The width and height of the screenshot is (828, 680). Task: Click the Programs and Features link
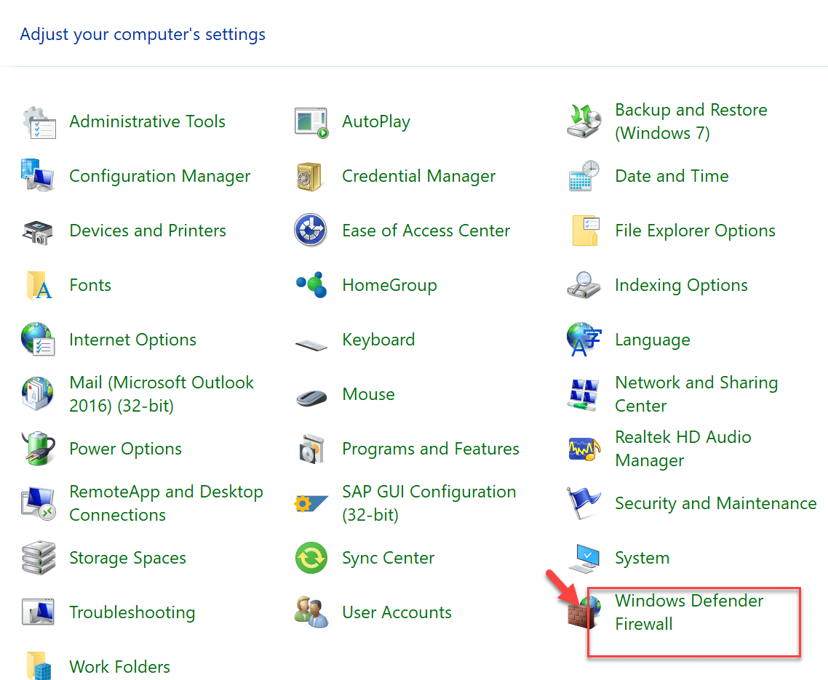point(430,449)
